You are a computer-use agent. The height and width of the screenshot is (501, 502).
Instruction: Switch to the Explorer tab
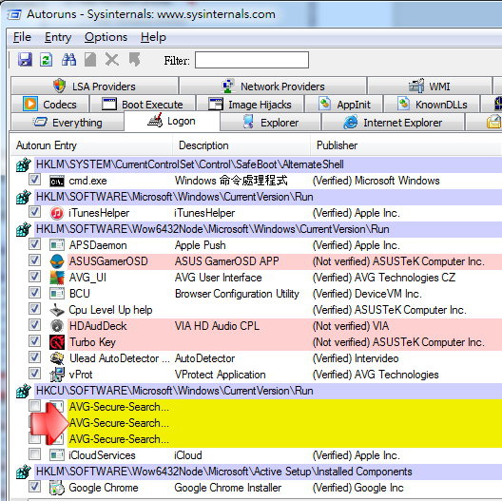tap(270, 122)
